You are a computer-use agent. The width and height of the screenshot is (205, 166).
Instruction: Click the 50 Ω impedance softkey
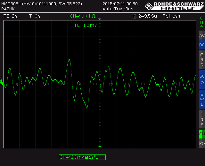(202, 79)
